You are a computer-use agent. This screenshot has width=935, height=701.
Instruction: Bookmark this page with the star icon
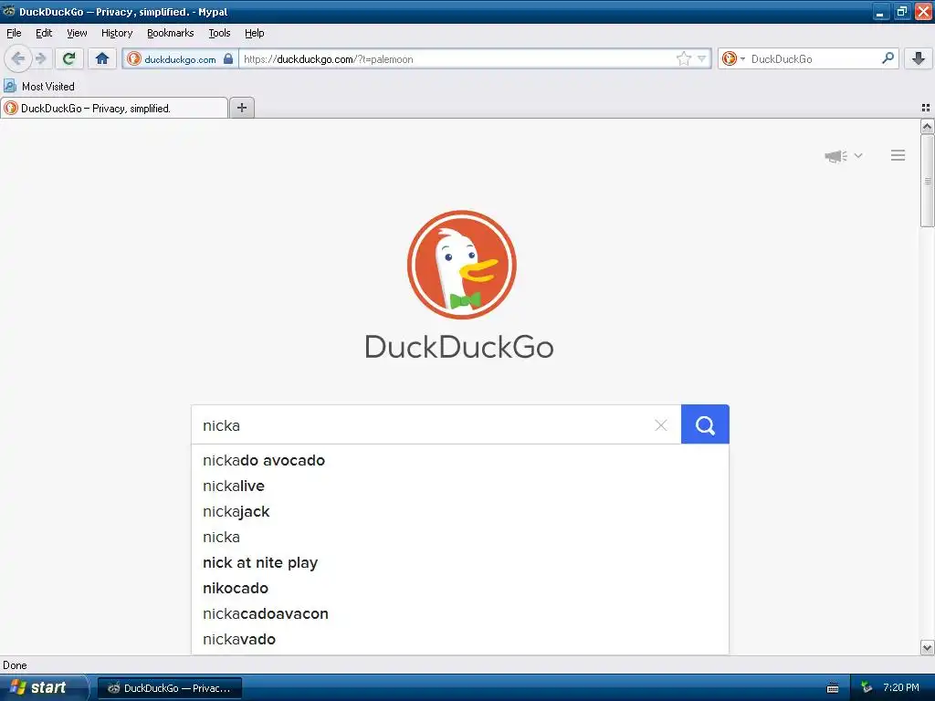[x=683, y=58]
